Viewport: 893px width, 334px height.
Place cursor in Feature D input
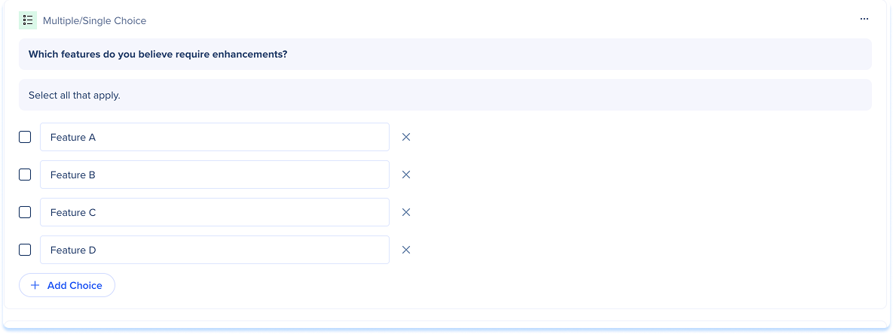pos(215,250)
